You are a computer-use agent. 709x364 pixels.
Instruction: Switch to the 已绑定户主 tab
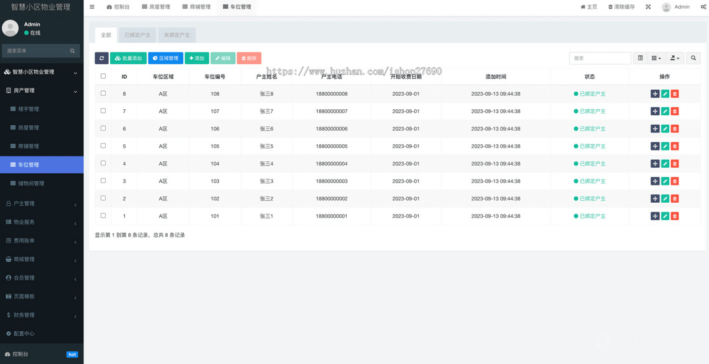point(138,35)
